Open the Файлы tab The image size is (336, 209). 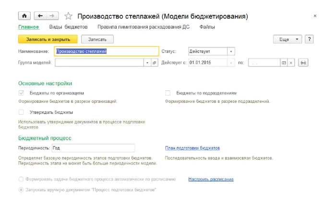(x=207, y=27)
